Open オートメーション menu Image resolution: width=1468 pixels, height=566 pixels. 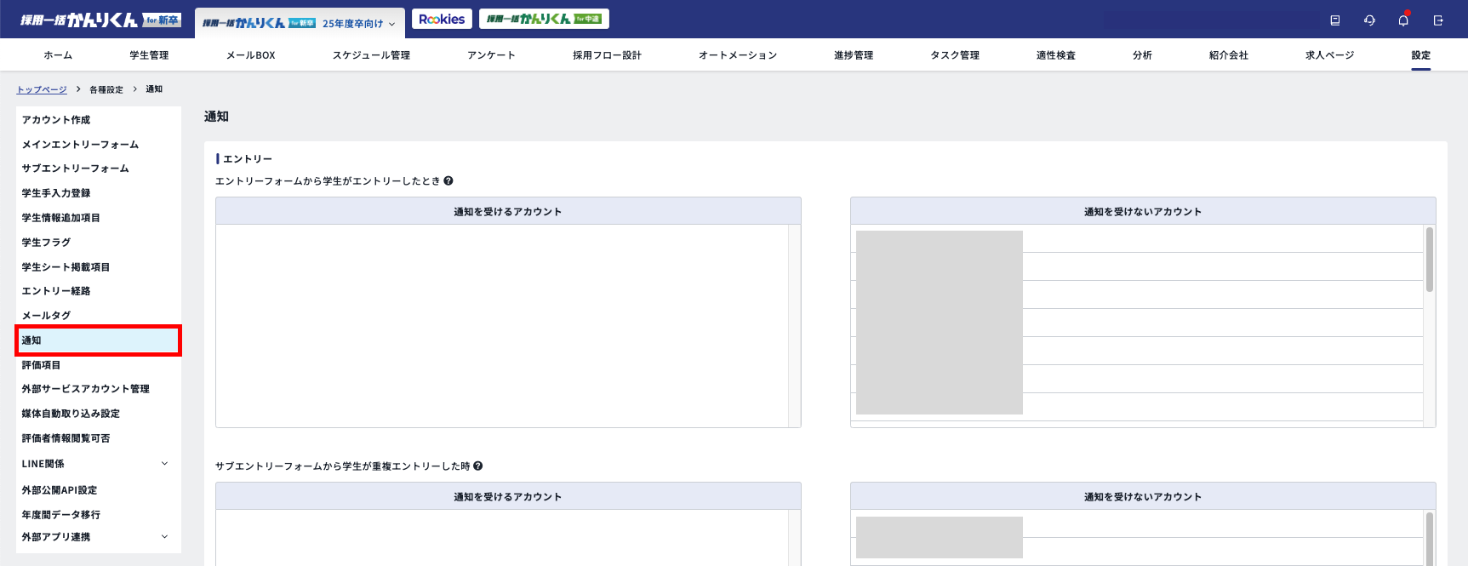click(x=738, y=55)
